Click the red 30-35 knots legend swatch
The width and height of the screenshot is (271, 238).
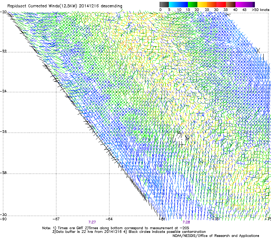221,4
